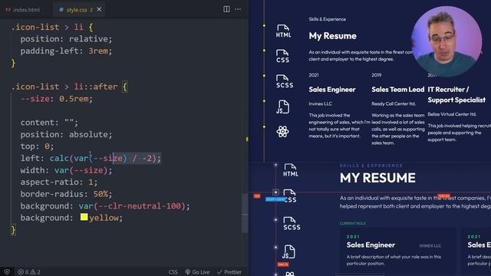Close the style.css tab
Screen dimensions: 491x276
tap(99, 9)
